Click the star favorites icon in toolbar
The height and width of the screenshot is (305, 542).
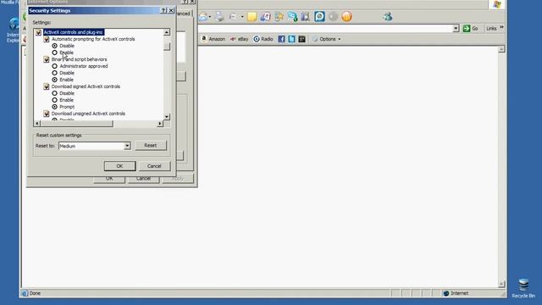pos(279,16)
